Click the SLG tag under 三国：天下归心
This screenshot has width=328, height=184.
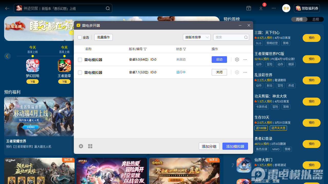click(x=259, y=43)
